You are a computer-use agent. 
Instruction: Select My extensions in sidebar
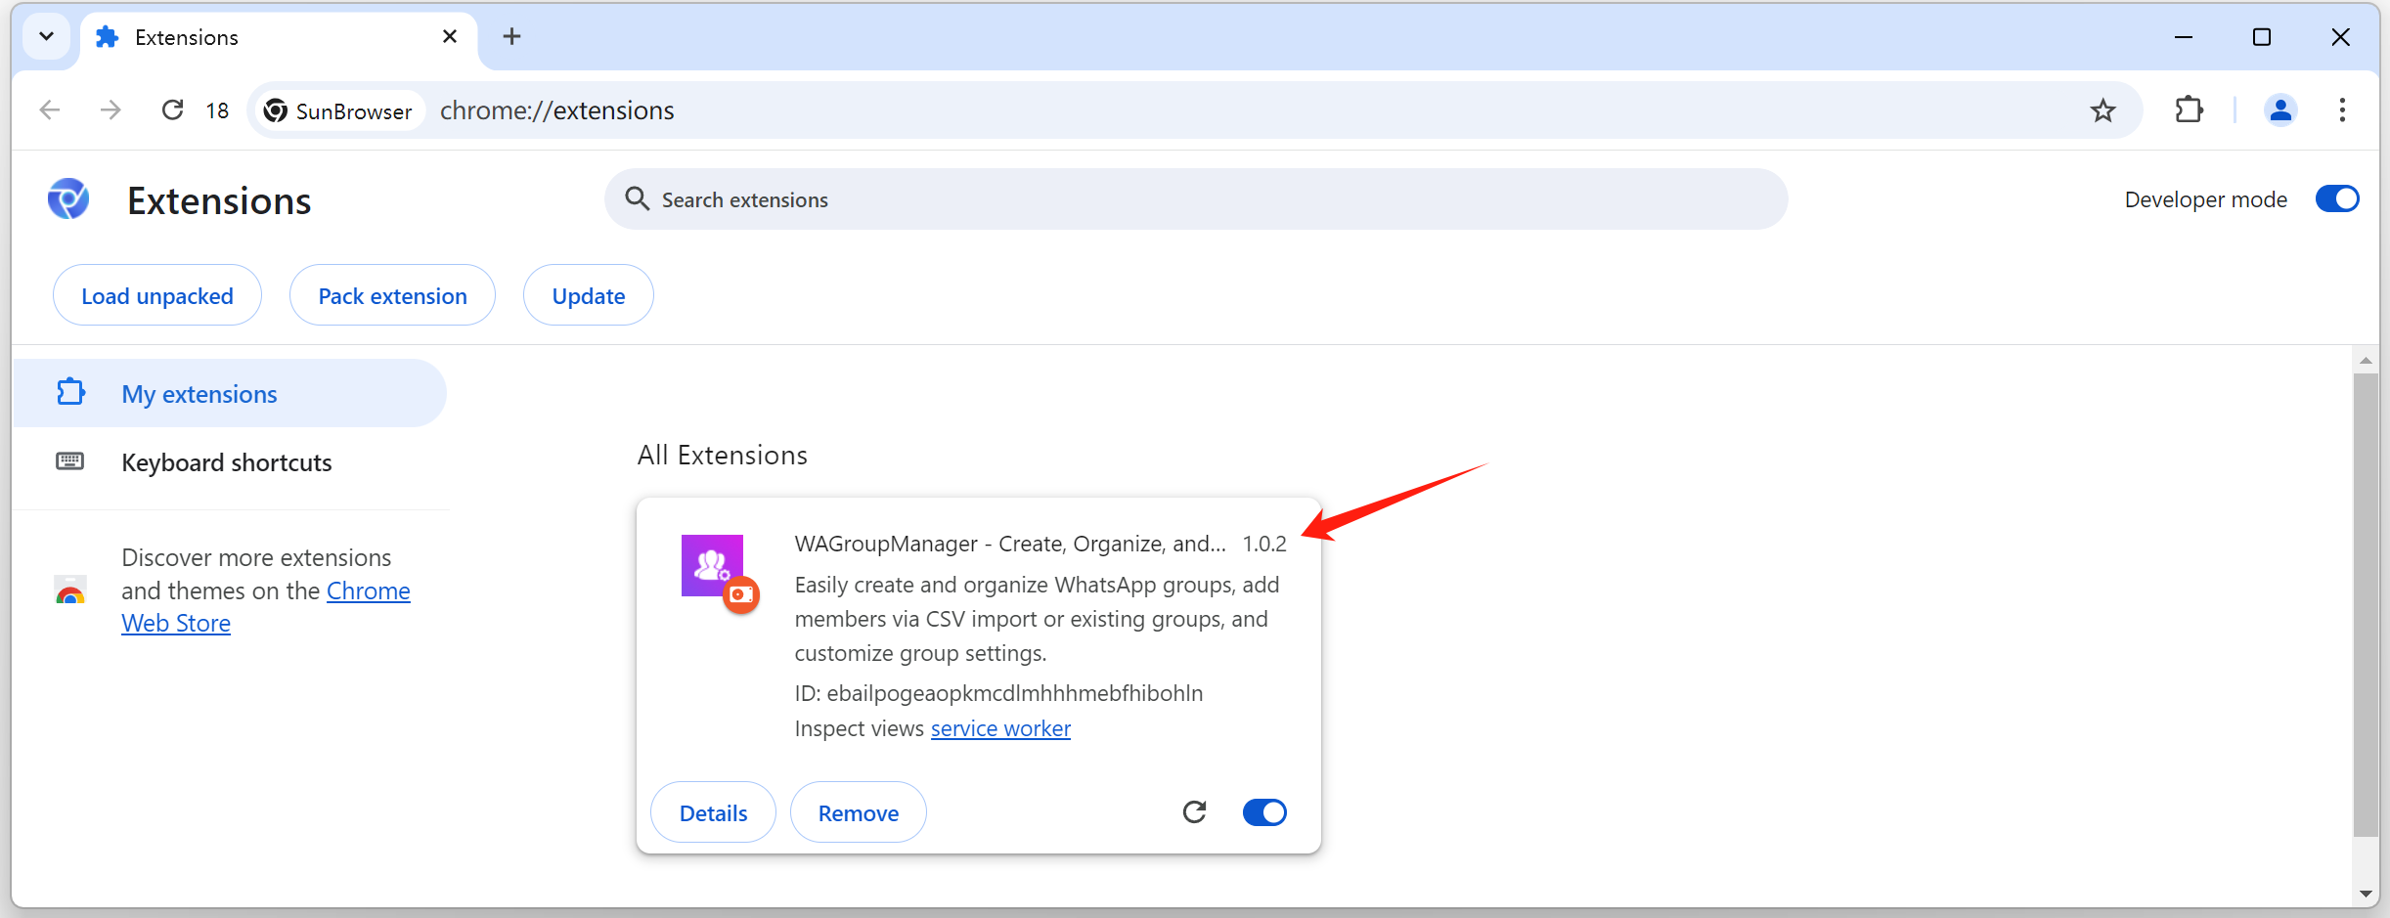click(x=199, y=394)
